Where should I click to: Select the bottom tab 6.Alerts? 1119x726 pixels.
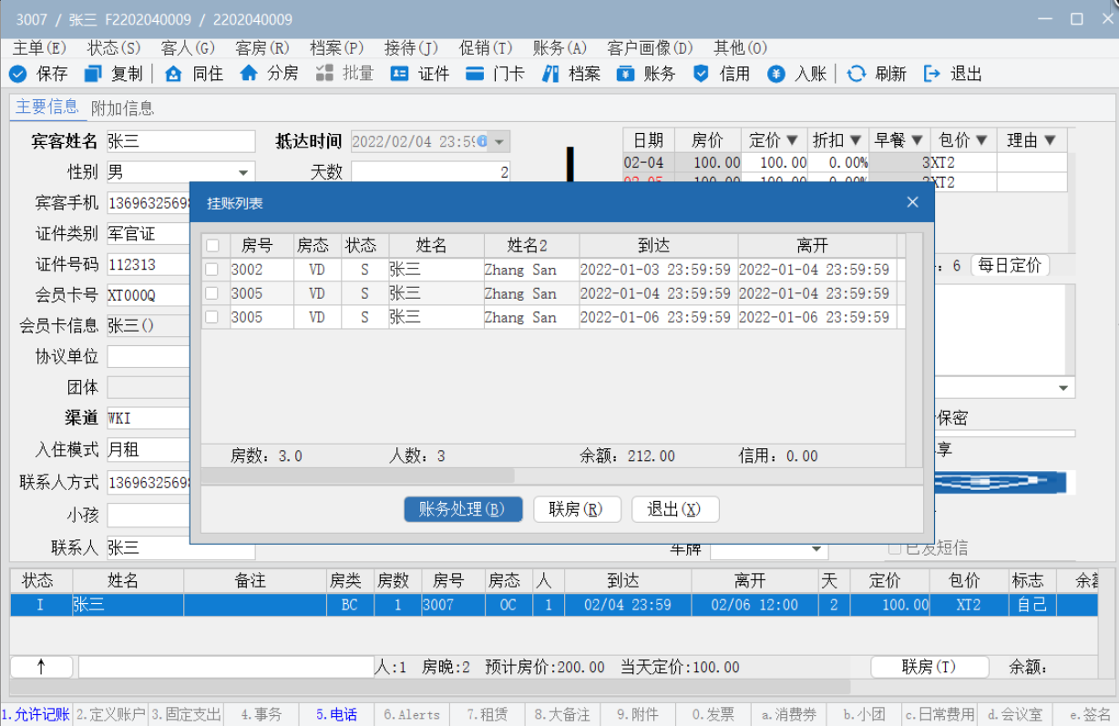point(412,715)
